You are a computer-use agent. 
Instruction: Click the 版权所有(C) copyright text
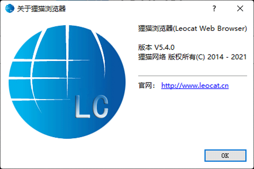[186, 57]
